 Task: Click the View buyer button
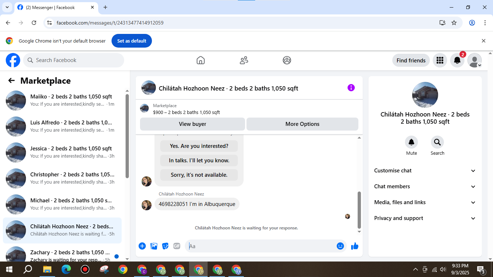tap(192, 124)
